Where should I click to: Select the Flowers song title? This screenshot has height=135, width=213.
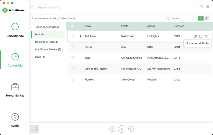pos(89,80)
